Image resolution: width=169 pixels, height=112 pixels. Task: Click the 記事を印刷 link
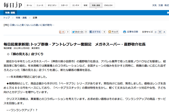[x=133, y=32]
